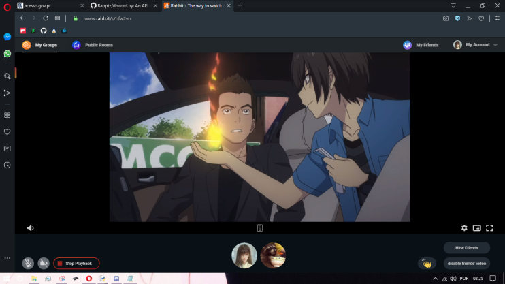
Task: Click the anime video stream area
Action: coord(260,137)
